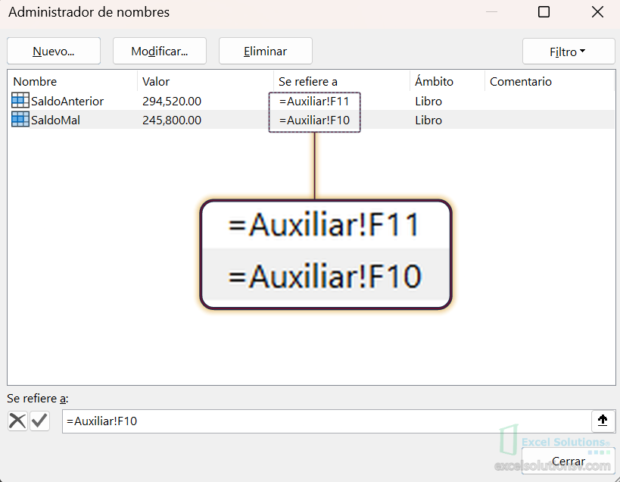
Task: Edit the Se refiere a input field
Action: [x=326, y=421]
